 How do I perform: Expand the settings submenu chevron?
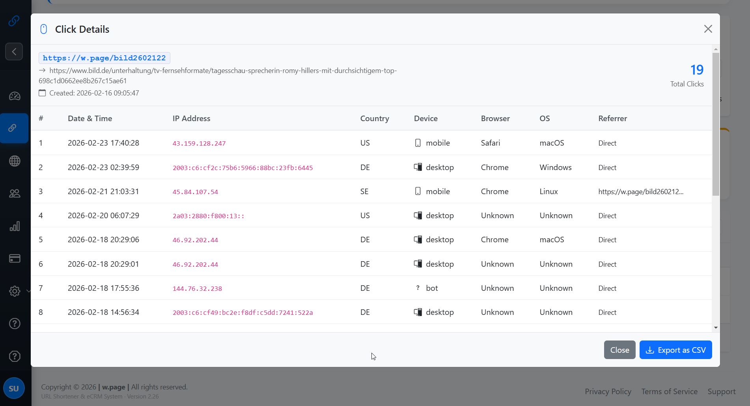click(x=28, y=291)
